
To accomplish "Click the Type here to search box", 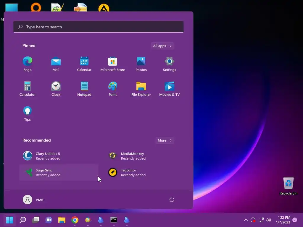I will tap(99, 27).
